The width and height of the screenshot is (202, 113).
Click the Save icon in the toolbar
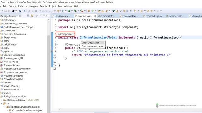(x=5, y=11)
